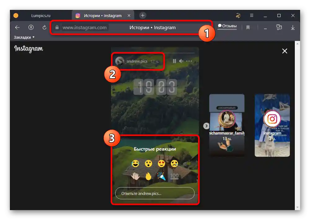
Task: Click the story progress bar
Action: click(155, 53)
